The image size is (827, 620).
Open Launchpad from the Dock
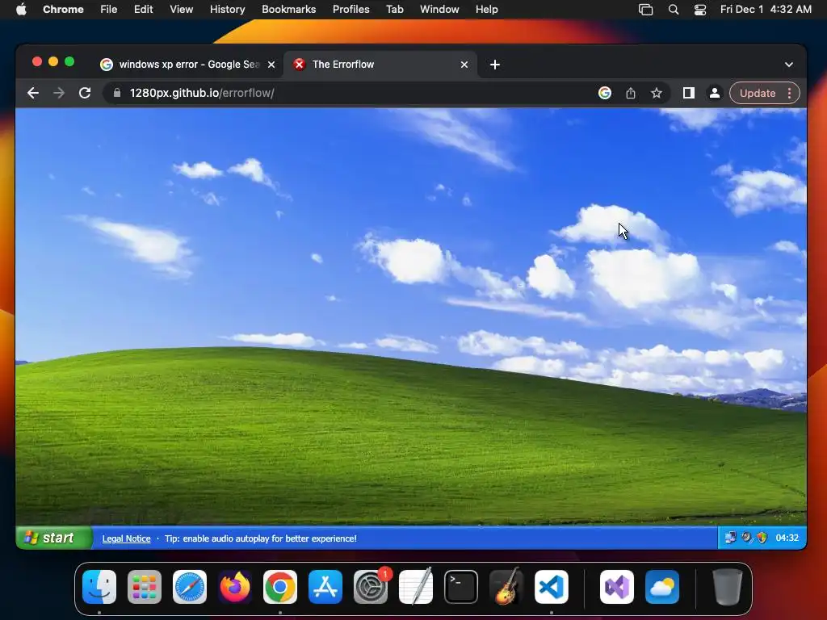click(x=145, y=587)
